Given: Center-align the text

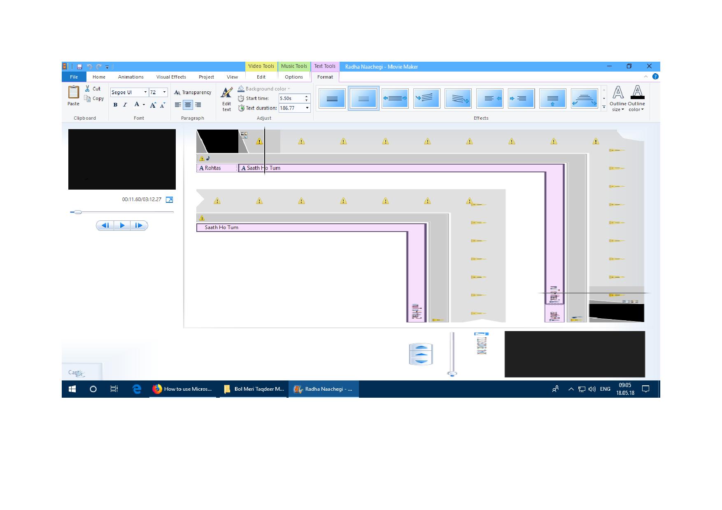Looking at the screenshot, I should pyautogui.click(x=188, y=105).
